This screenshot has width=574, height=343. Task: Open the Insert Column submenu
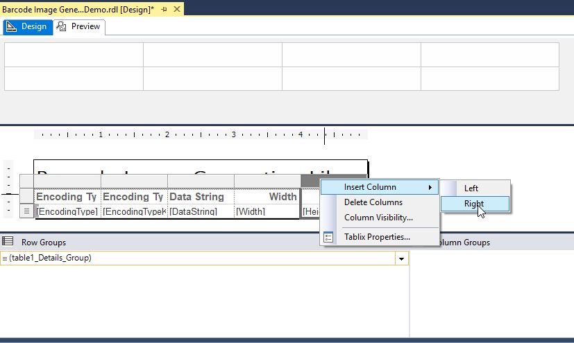pyautogui.click(x=379, y=187)
